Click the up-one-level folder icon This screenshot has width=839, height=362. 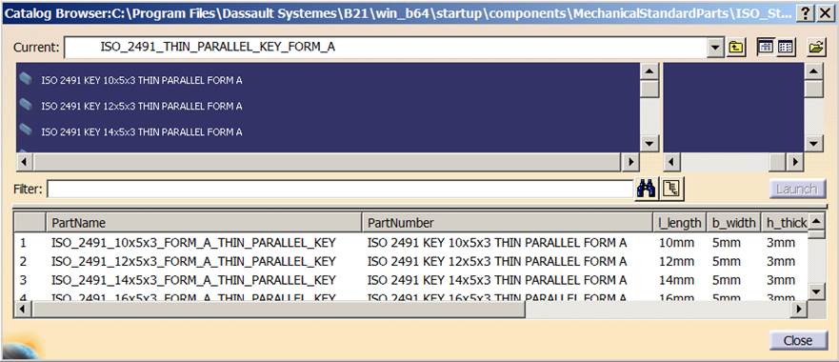[x=736, y=48]
